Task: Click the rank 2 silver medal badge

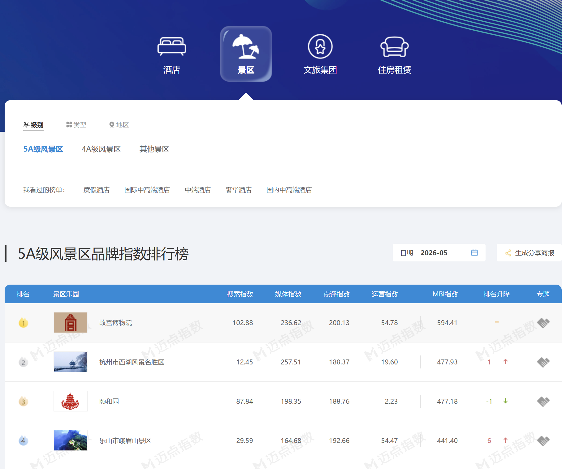Action: [24, 362]
